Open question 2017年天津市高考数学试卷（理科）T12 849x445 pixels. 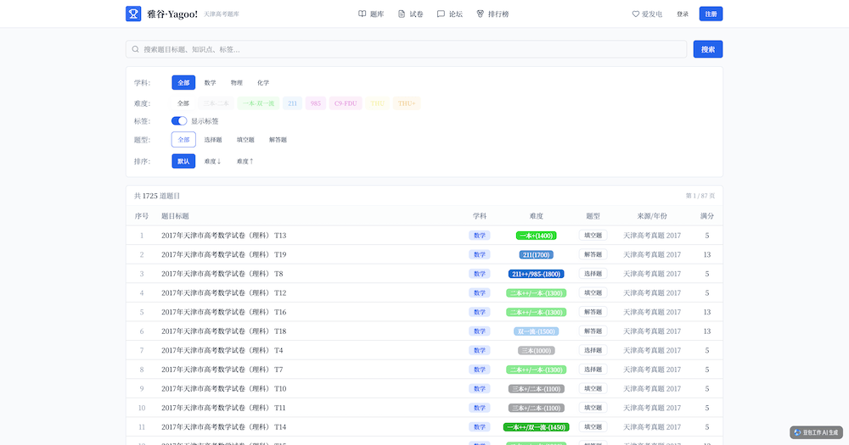click(223, 293)
